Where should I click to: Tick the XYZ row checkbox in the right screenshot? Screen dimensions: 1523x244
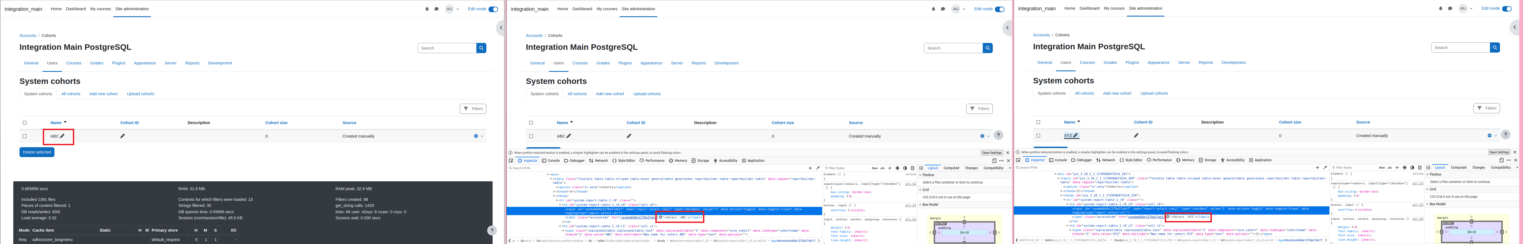(x=1038, y=135)
